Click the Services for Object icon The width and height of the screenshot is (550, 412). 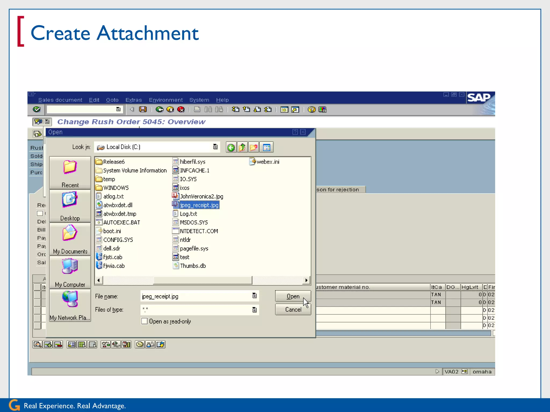(x=38, y=122)
